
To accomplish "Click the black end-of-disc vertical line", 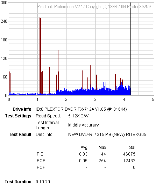I will coord(130,49).
